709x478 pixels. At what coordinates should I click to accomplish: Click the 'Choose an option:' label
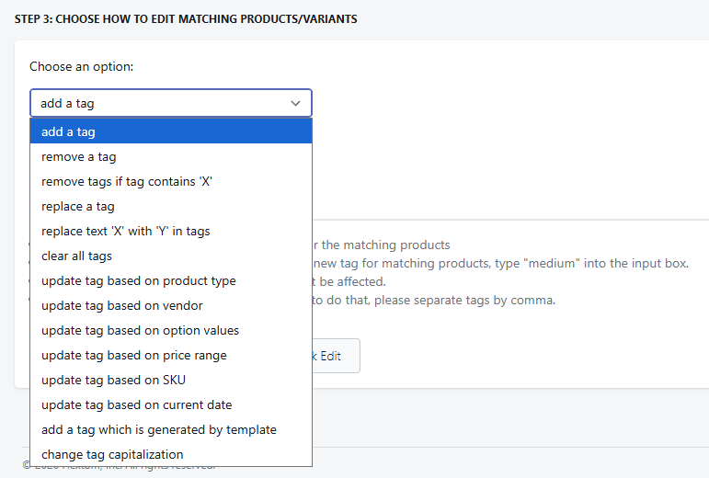click(81, 67)
